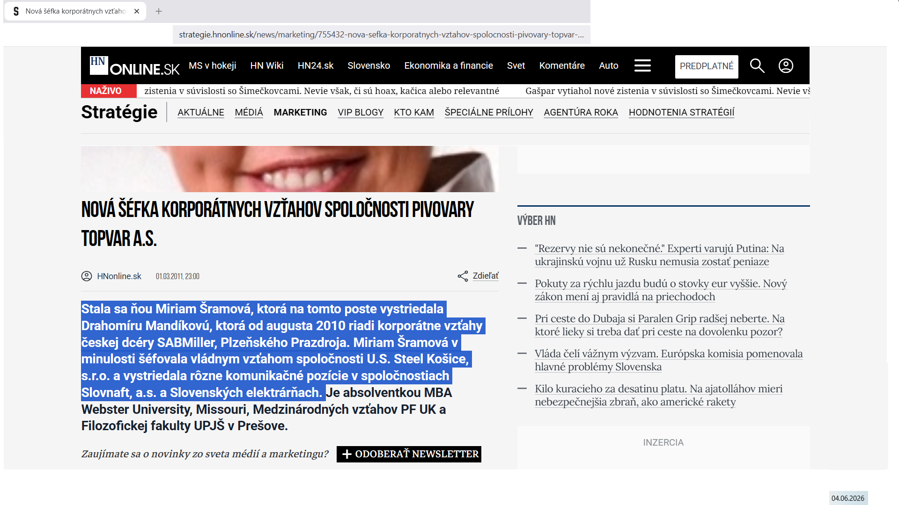This screenshot has width=899, height=505.
Task: Select MARKETING tab
Action: (x=301, y=113)
